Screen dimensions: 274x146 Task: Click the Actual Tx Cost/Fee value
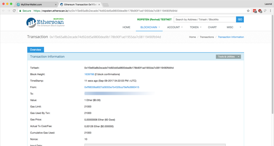coord(99,126)
